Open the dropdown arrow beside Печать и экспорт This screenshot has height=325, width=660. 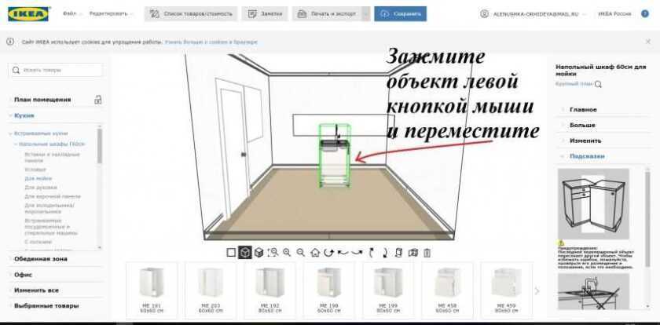365,14
